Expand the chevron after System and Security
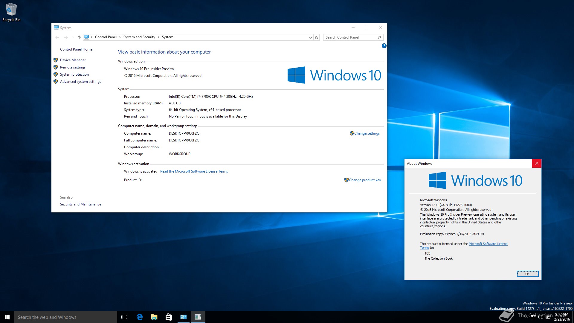The image size is (574, 323). 158,37
